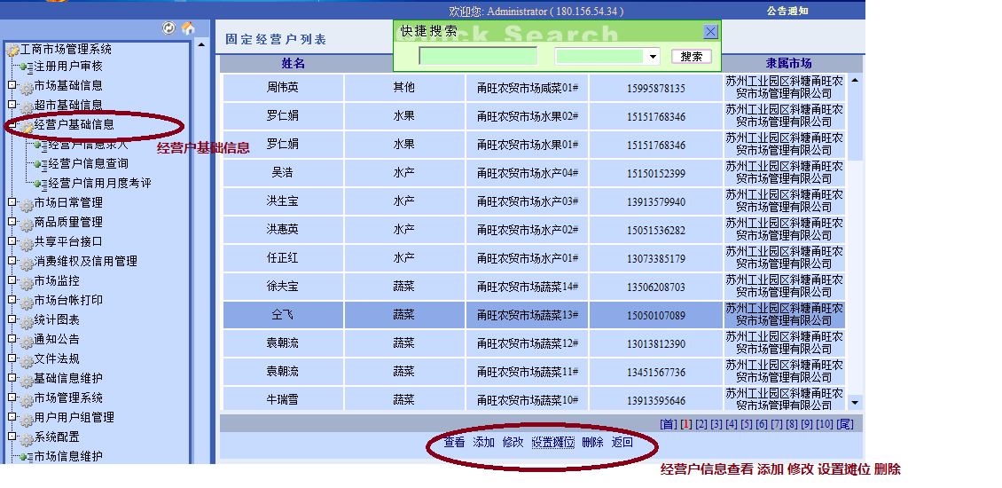
Task: Open the 经营户信息查询 tree item
Action: tap(89, 164)
